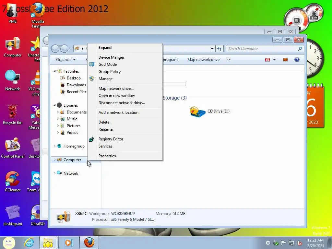
Task: Select Rename in the context menu
Action: pyautogui.click(x=125, y=129)
